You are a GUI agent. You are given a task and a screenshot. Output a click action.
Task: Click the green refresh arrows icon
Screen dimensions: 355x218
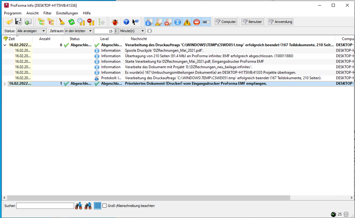pos(72,22)
